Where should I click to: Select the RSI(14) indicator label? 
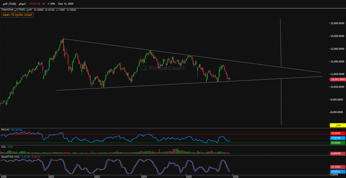coord(5,130)
